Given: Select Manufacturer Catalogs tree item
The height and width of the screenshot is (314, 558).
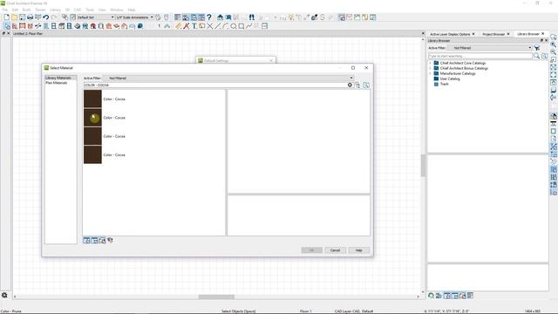Looking at the screenshot, I should pyautogui.click(x=458, y=73).
